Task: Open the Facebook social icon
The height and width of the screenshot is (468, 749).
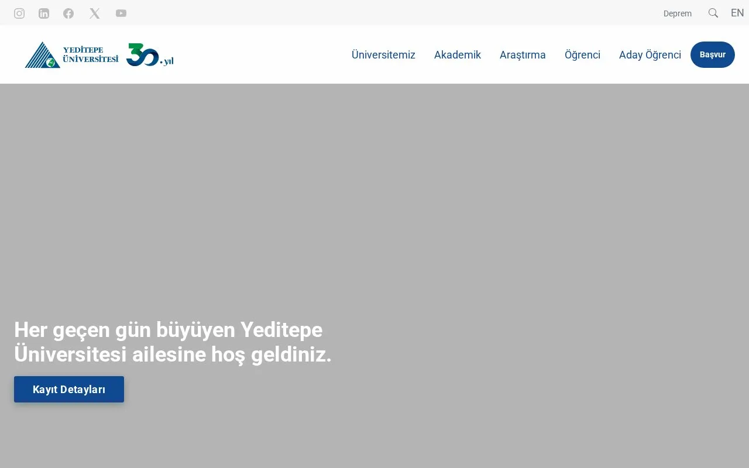Action: tap(68, 13)
